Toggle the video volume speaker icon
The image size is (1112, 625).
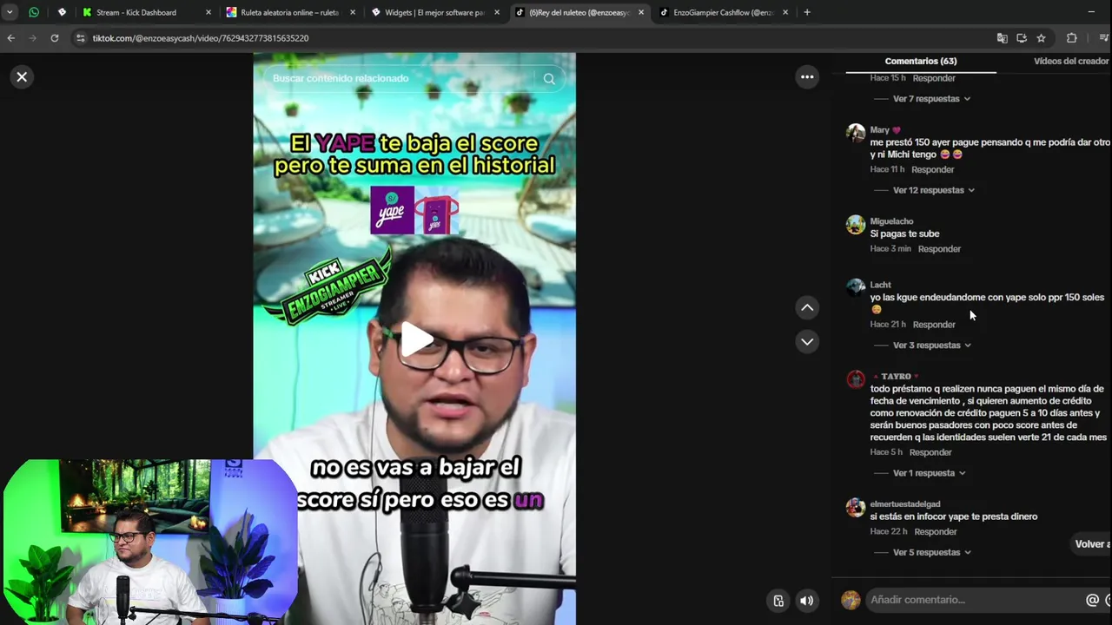coord(807,601)
